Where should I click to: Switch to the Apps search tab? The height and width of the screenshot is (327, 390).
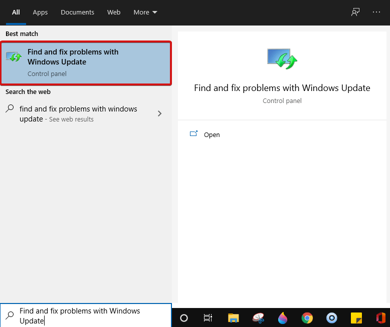click(x=40, y=12)
